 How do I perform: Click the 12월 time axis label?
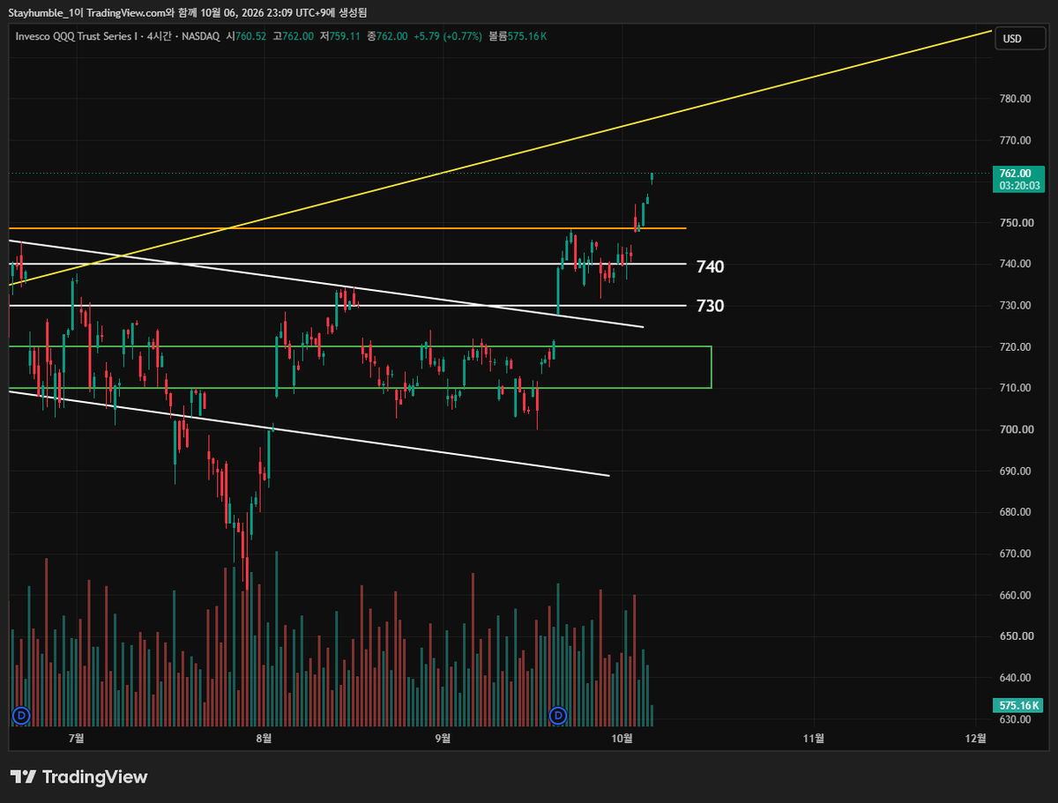coord(977,738)
